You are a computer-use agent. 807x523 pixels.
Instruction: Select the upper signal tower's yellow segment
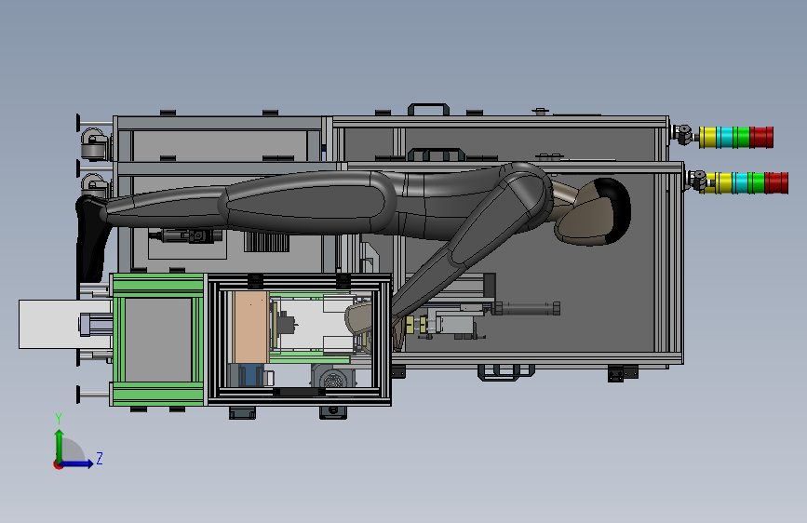[707, 138]
